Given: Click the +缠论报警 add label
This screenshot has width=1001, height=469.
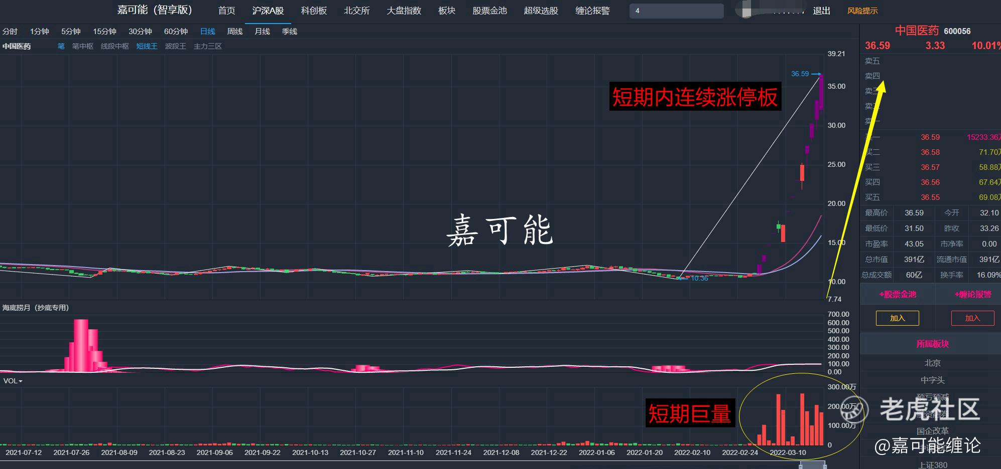Looking at the screenshot, I should [973, 295].
